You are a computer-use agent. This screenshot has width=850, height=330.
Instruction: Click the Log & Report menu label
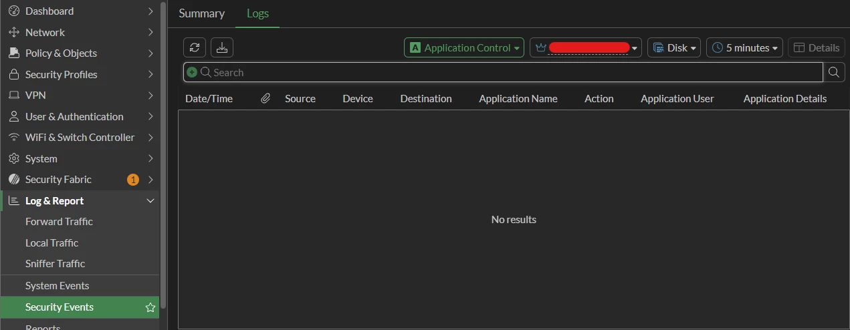click(54, 200)
